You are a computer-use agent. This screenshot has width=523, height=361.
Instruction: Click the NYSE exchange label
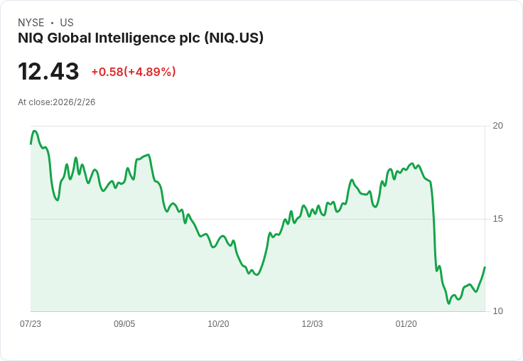pos(31,23)
